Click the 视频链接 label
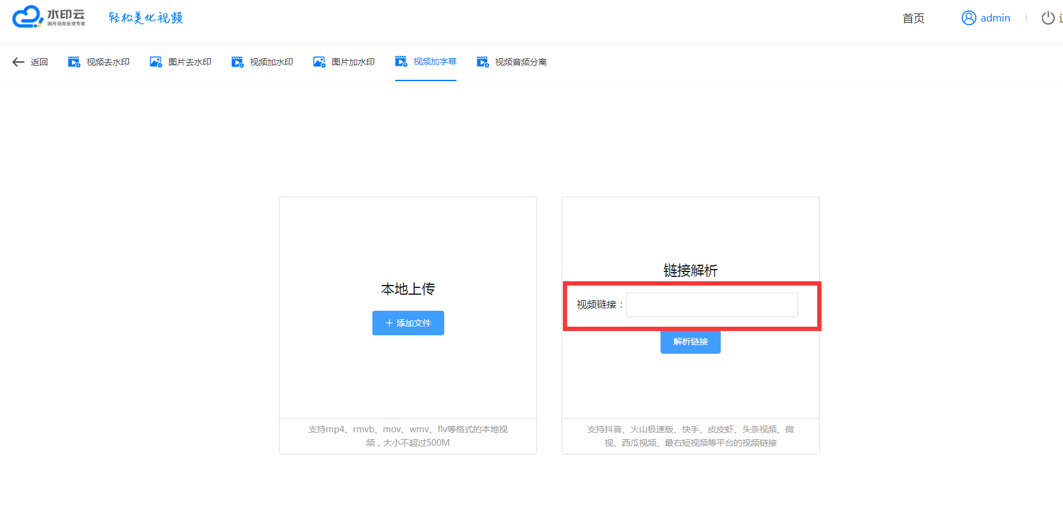1063x514 pixels. (600, 305)
